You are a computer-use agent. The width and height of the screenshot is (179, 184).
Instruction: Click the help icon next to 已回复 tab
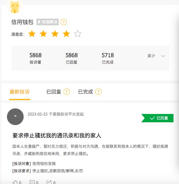click(x=67, y=92)
